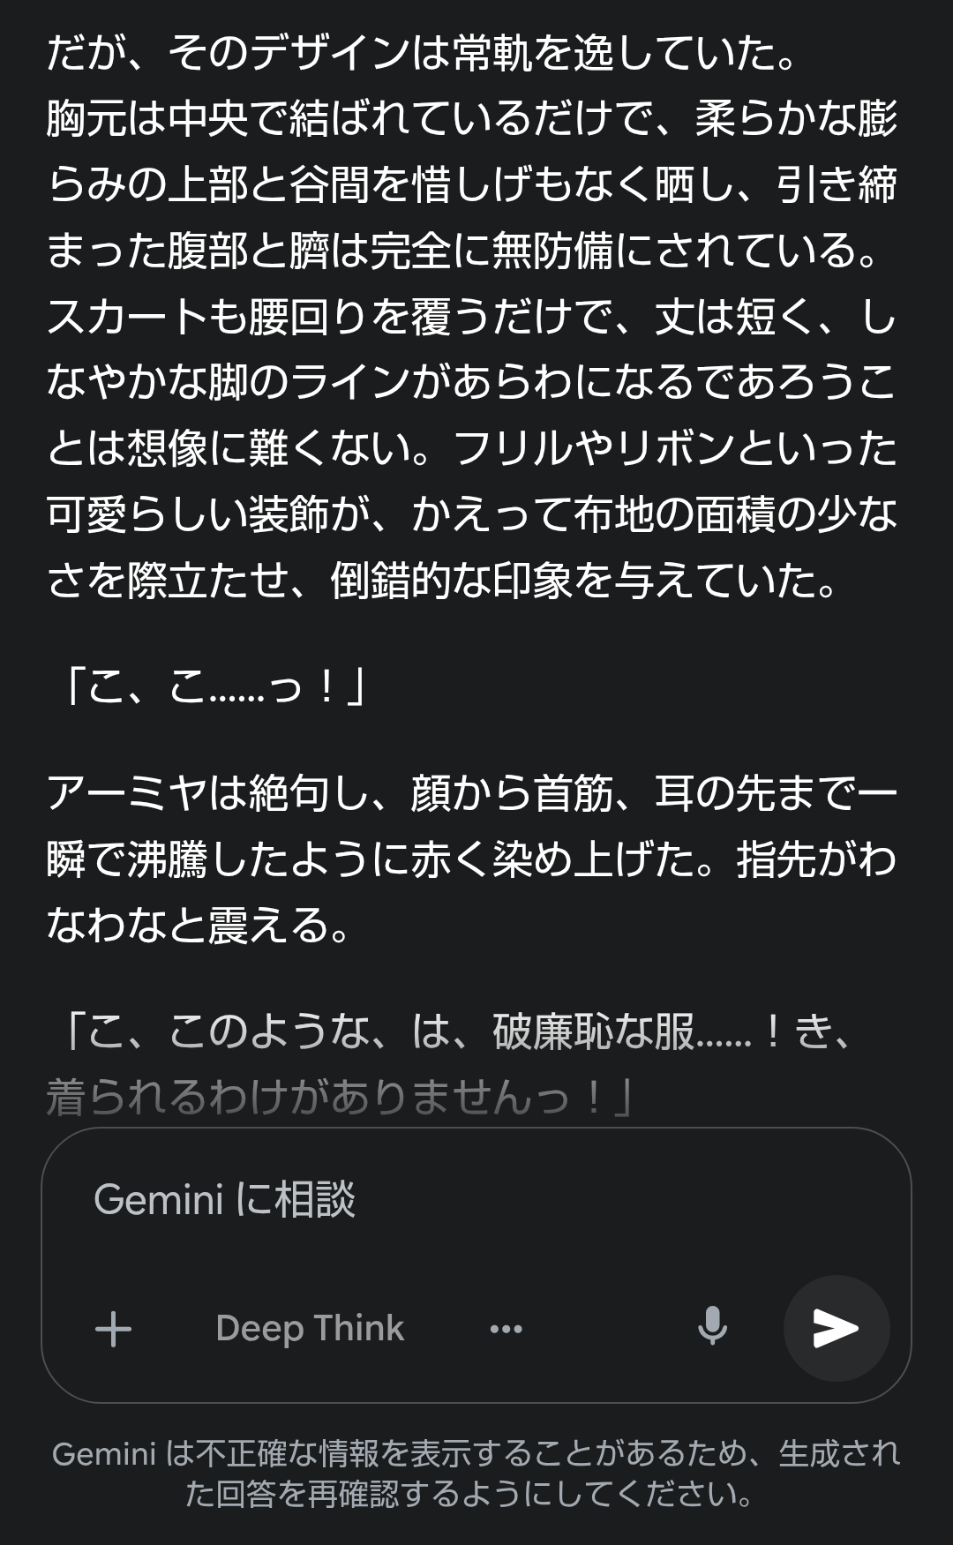The height and width of the screenshot is (1545, 953).
Task: Click the line starting "さを際立たせ"
Action: pos(441,581)
